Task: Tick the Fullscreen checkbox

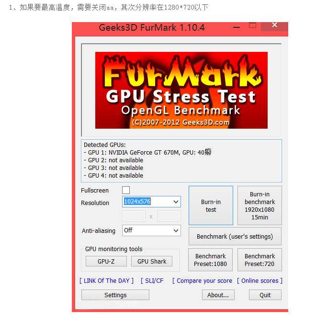Action: [125, 190]
